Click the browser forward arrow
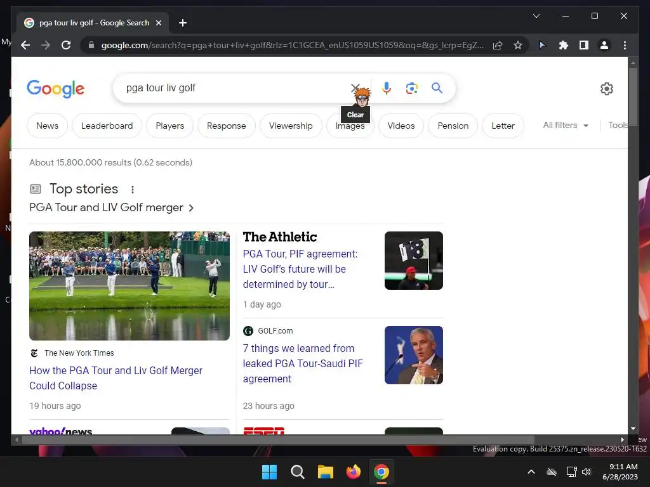 46,45
